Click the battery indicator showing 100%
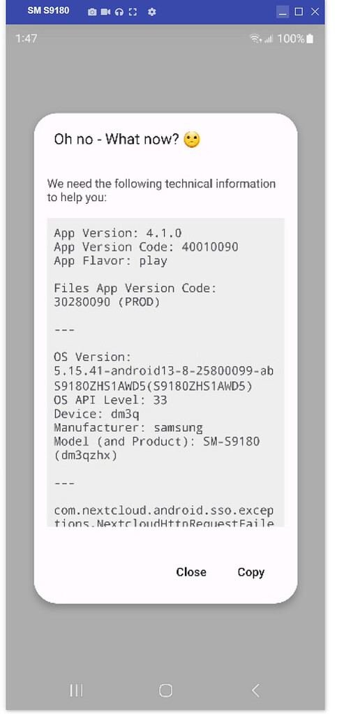Image resolution: width=337 pixels, height=714 pixels. [x=295, y=38]
